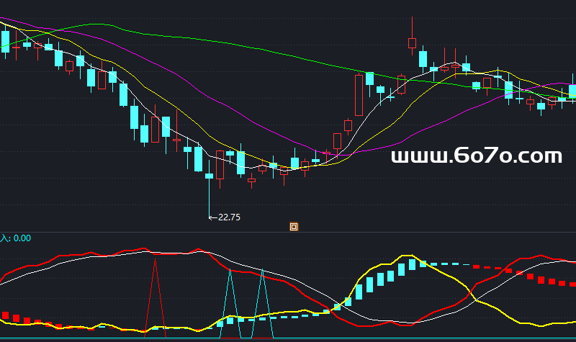Image resolution: width=576 pixels, height=342 pixels.
Task: Click the red dashed blocks at the indicator's bottom left
Action: pos(16,318)
